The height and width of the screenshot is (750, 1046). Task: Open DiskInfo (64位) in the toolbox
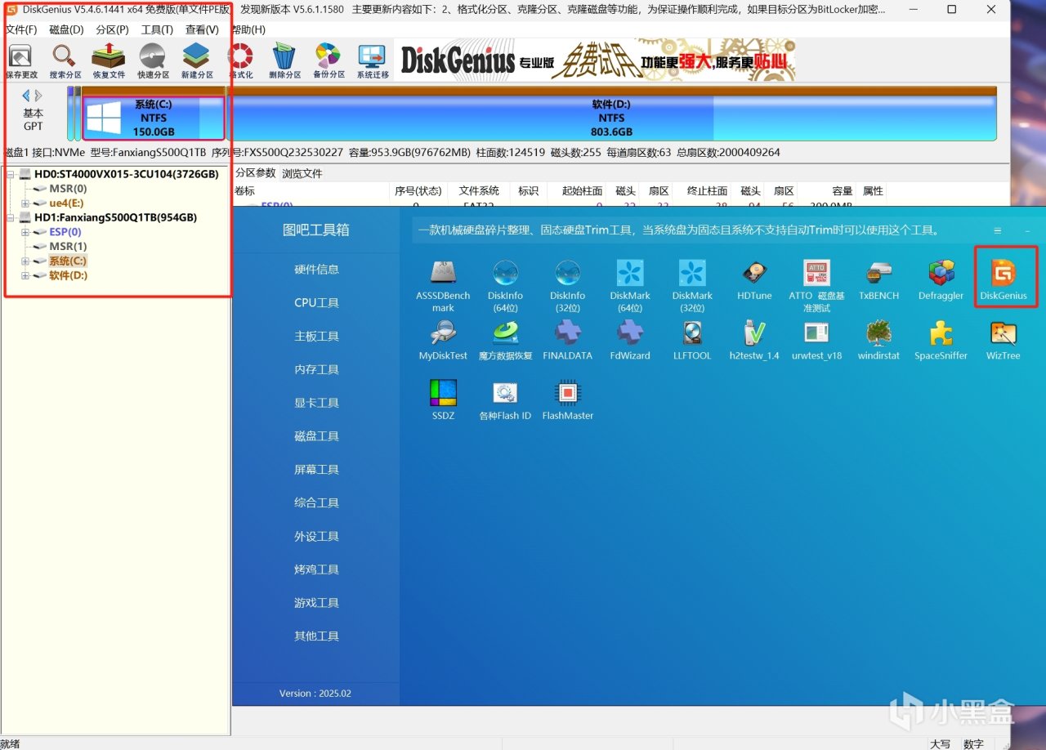click(x=505, y=286)
